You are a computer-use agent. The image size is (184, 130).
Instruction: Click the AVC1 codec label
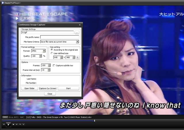tap(16, 117)
